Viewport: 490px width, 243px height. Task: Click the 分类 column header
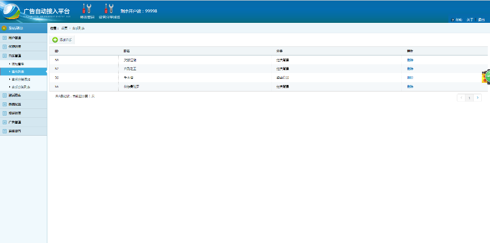[x=279, y=51]
